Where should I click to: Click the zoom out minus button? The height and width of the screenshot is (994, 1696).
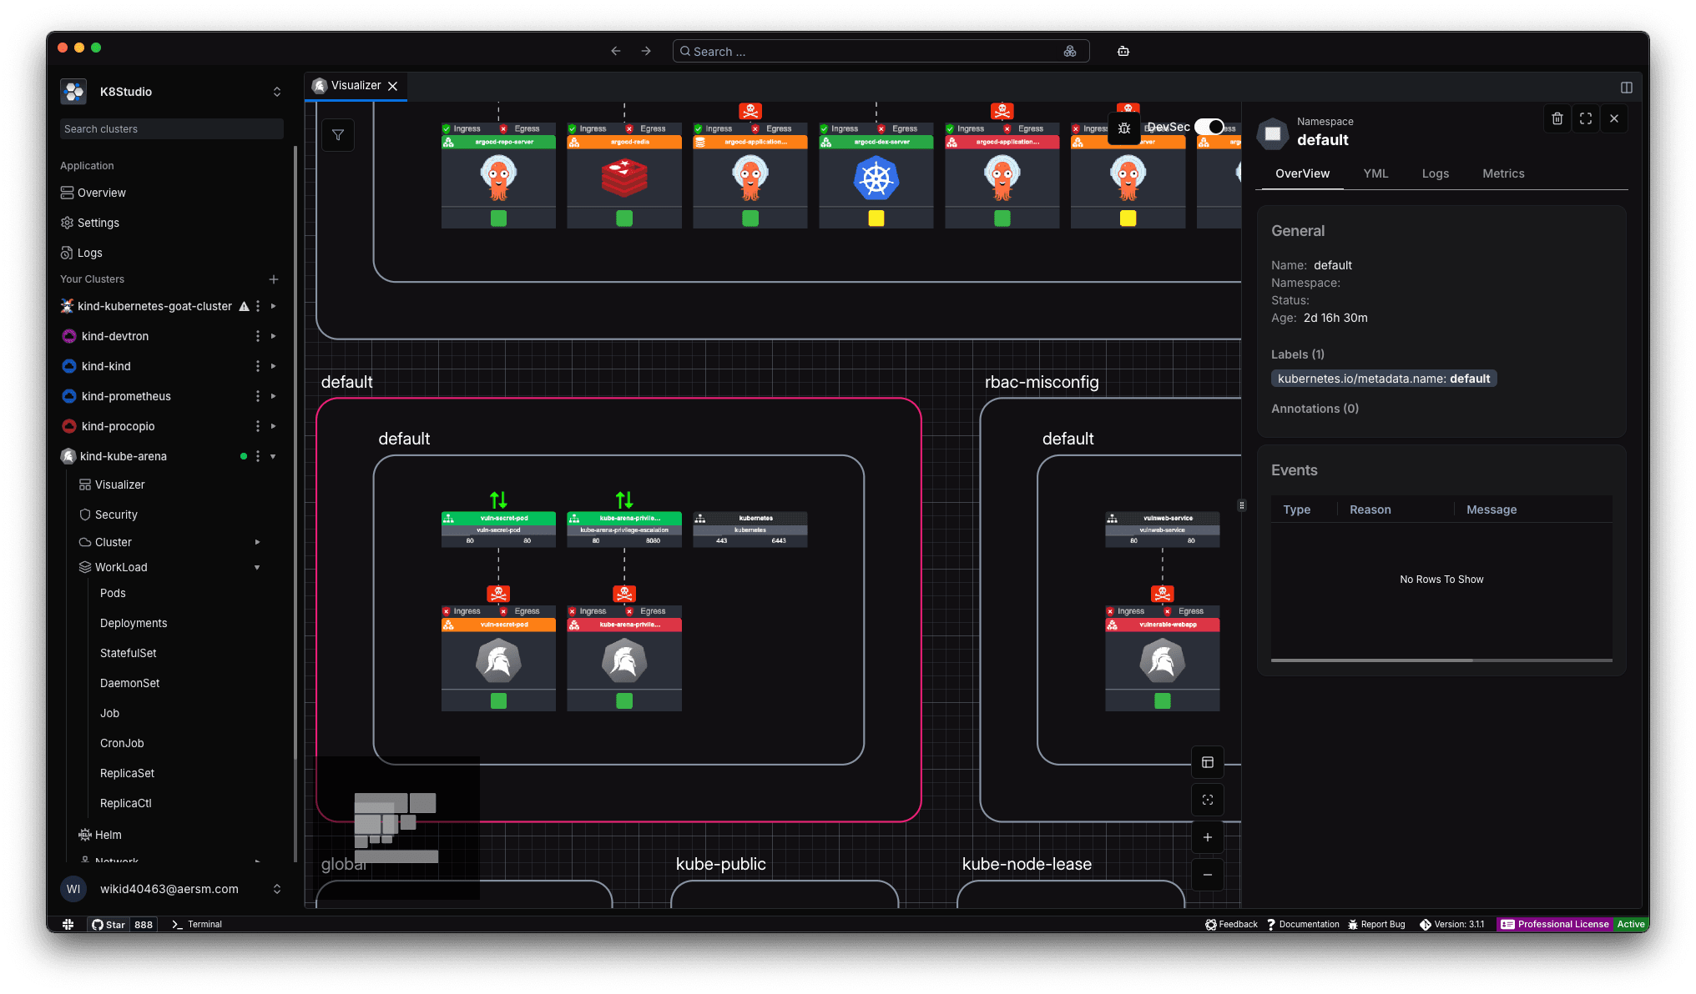click(1208, 875)
